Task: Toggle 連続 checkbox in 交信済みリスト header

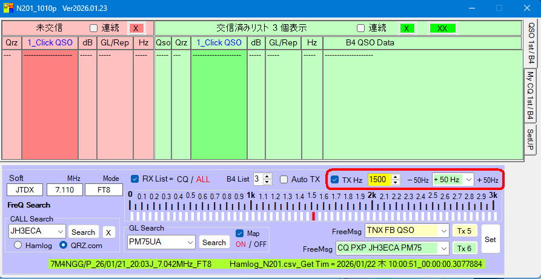Action: point(360,28)
